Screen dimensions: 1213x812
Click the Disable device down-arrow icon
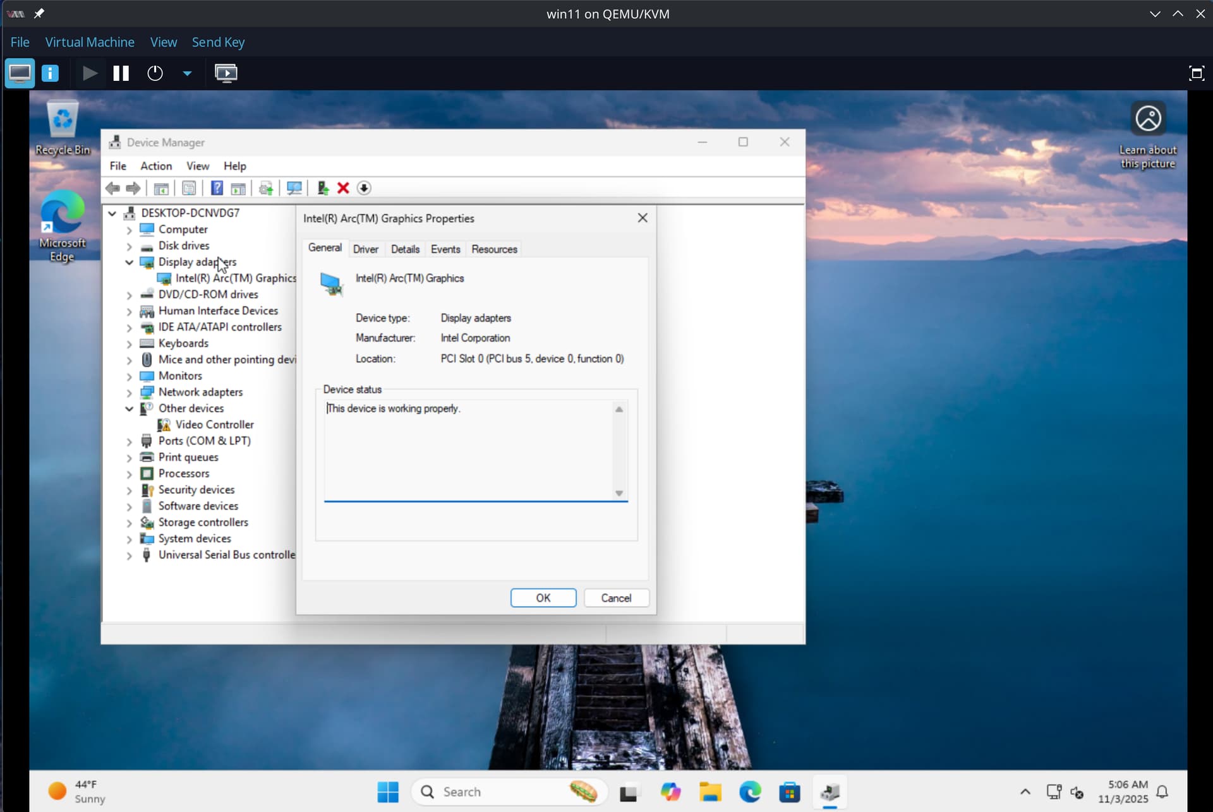(364, 188)
